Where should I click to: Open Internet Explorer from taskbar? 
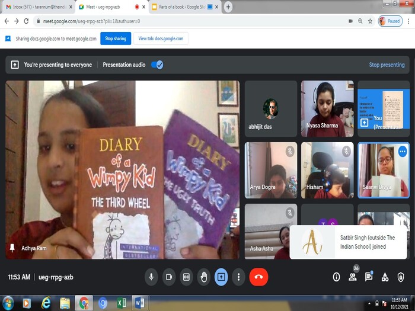click(x=46, y=303)
